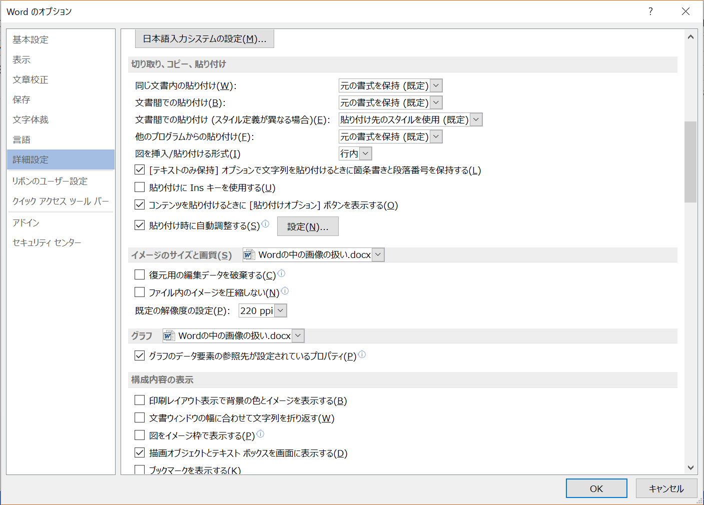This screenshot has width=704, height=505.
Task: Open 日本語入力システムの設定
Action: coord(205,38)
